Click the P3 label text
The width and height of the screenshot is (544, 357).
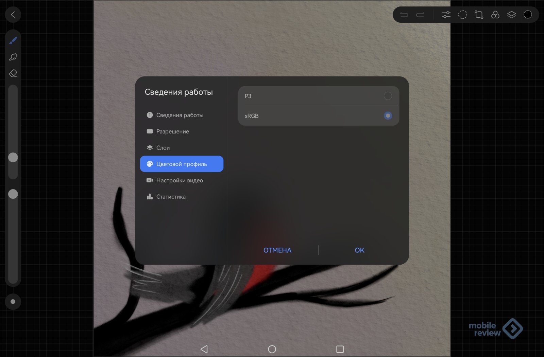tap(248, 96)
